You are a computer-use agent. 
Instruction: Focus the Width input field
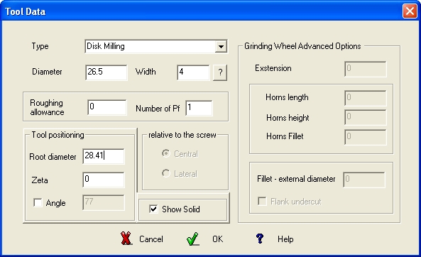pos(193,72)
